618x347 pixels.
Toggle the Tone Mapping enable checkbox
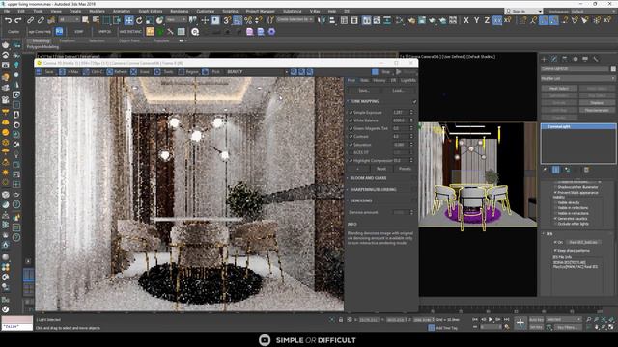[x=414, y=101]
